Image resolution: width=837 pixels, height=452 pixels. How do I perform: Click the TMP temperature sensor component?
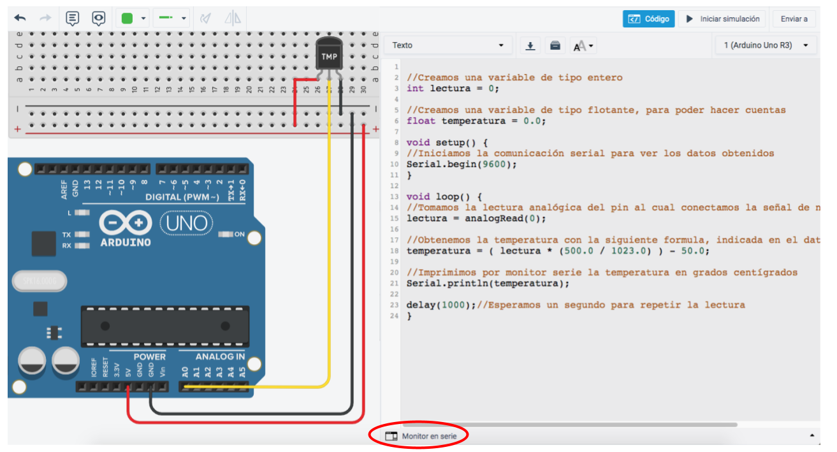[329, 56]
